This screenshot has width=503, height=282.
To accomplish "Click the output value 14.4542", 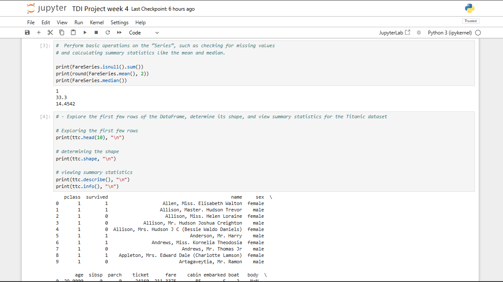I will (x=66, y=104).
